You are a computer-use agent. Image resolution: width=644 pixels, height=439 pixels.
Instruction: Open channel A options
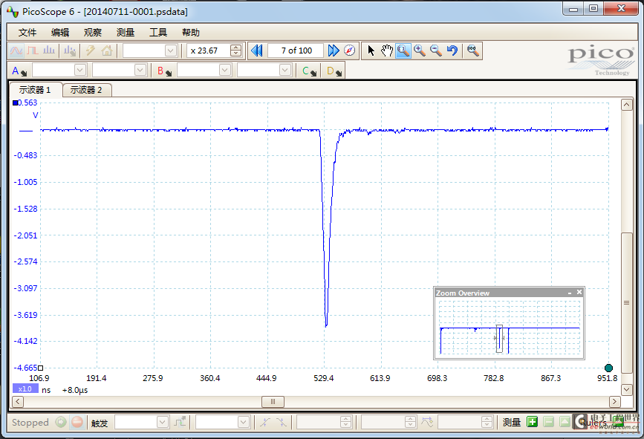pos(19,71)
